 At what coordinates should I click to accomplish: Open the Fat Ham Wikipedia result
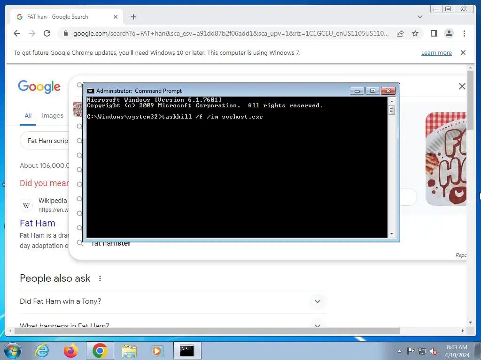click(38, 223)
